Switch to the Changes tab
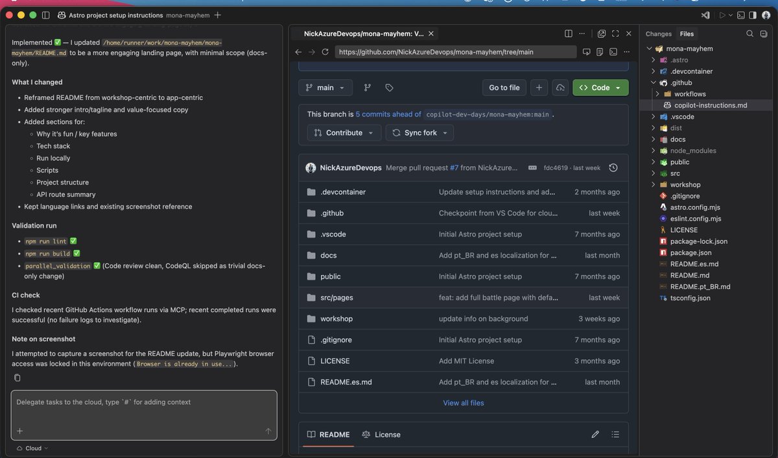 pos(659,34)
